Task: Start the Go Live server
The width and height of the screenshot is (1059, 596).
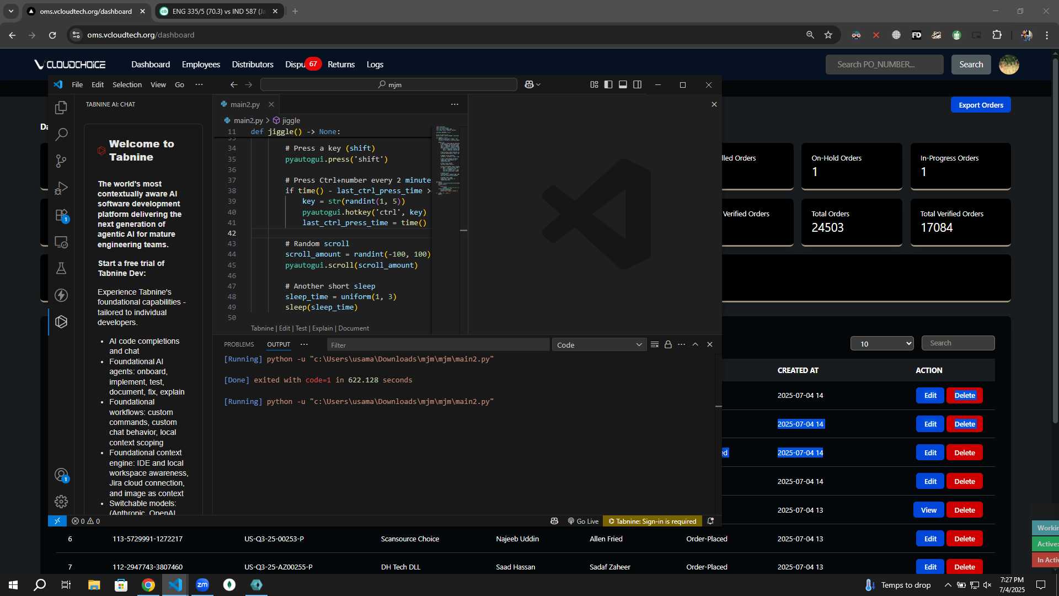Action: (583, 521)
